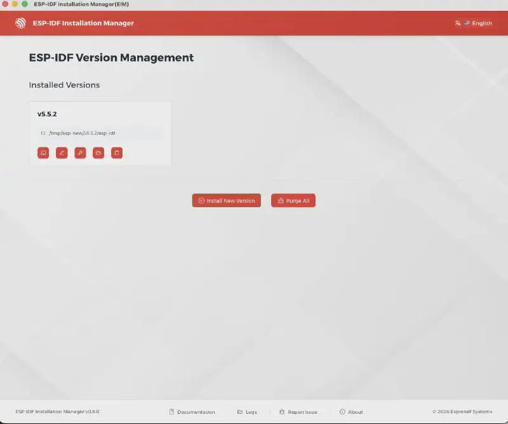Delete v5.5.2 using the trash icon

117,153
